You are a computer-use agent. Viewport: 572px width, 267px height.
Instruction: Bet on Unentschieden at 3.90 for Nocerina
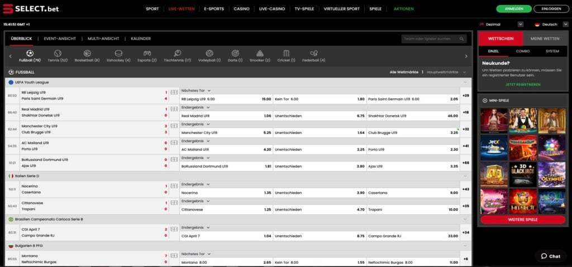(x=320, y=193)
